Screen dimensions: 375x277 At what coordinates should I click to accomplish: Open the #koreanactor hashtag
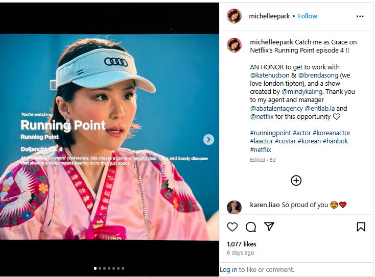coord(332,133)
